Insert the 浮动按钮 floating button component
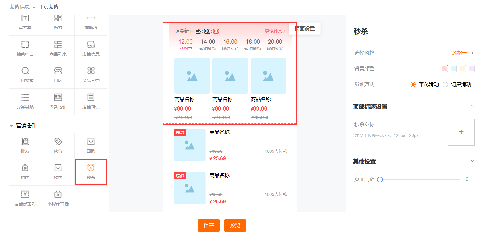Viewport: 481px width, 237px height. (x=58, y=101)
